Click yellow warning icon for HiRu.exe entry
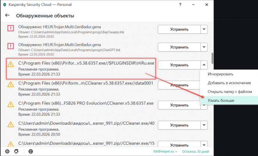258x156 pixels. coord(11,65)
